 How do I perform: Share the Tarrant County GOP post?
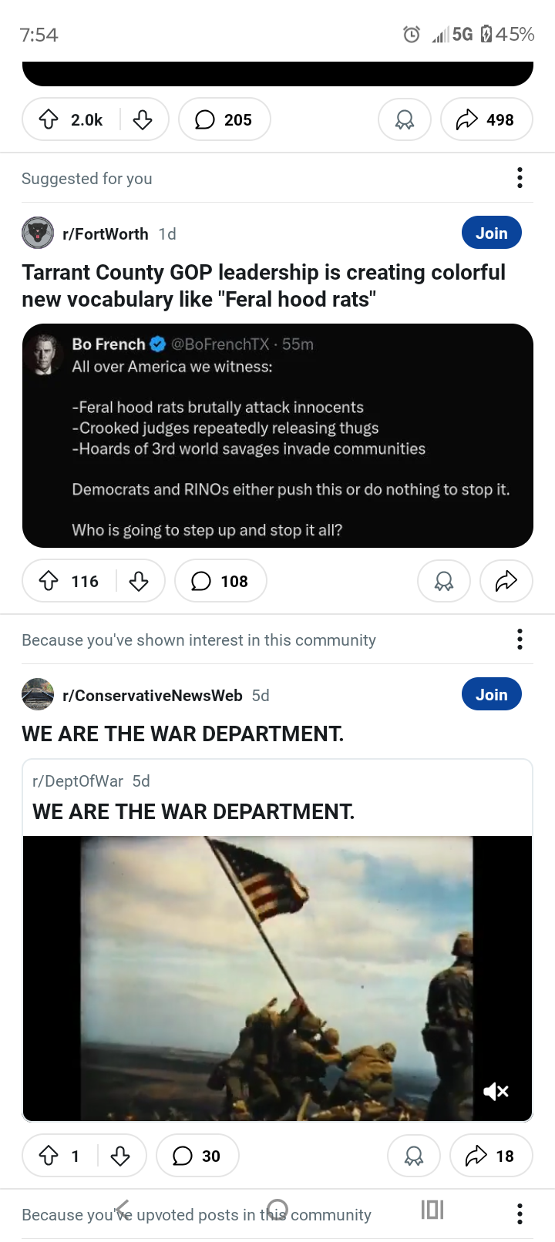[506, 581]
